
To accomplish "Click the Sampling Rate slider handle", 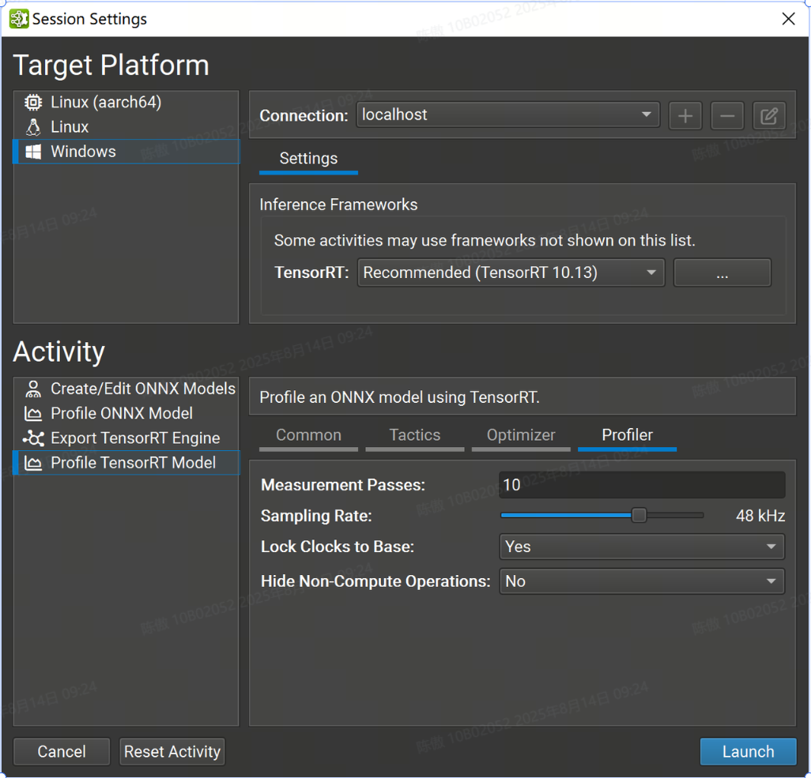I will coord(639,516).
